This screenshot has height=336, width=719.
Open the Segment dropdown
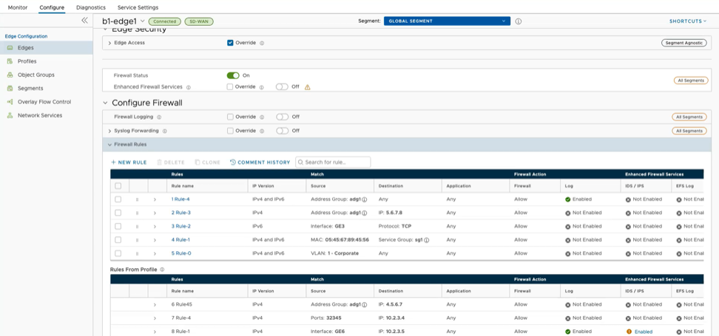click(447, 21)
